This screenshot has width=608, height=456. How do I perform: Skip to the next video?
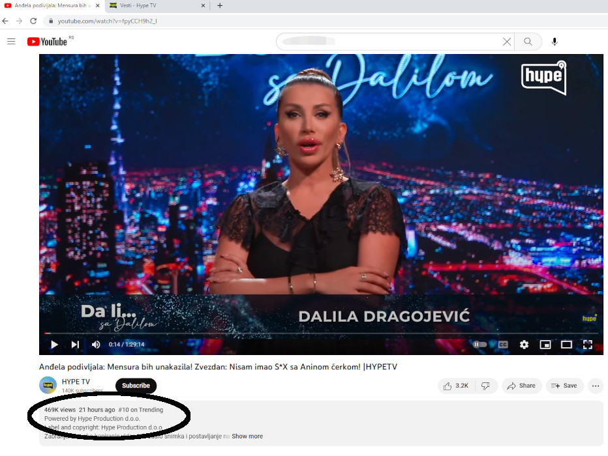coord(75,345)
